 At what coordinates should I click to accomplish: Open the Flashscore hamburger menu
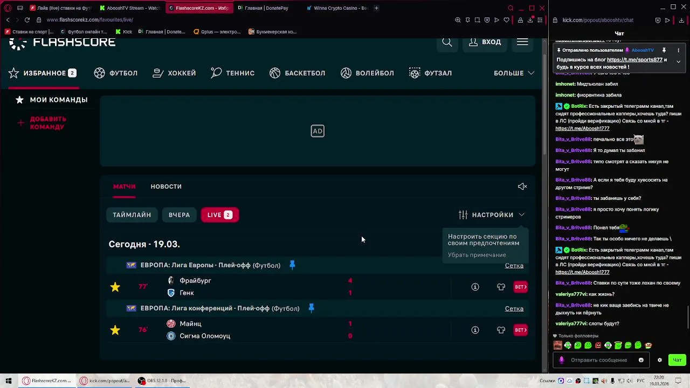click(x=522, y=42)
